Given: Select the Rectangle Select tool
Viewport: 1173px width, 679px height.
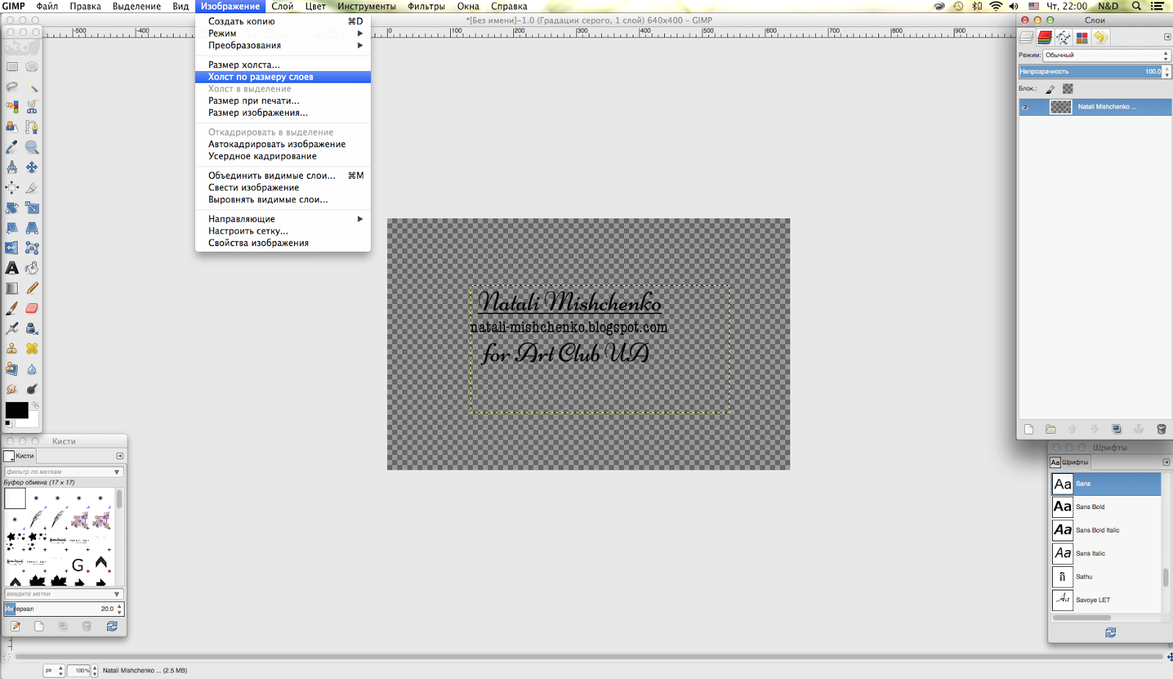Looking at the screenshot, I should pos(12,67).
